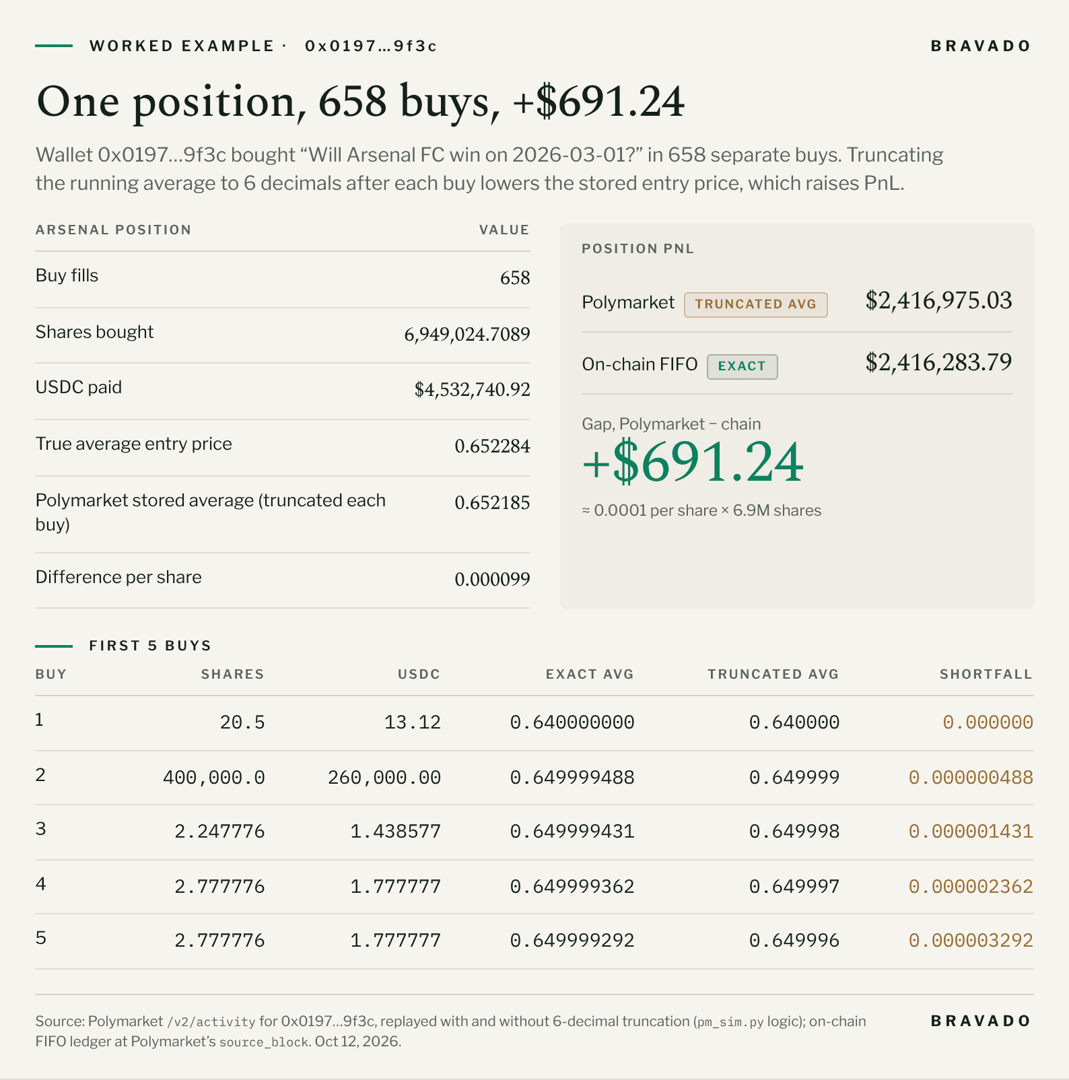The image size is (1069, 1080).
Task: Select the shares value 400,000.0 in buy 2
Action: [x=214, y=778]
